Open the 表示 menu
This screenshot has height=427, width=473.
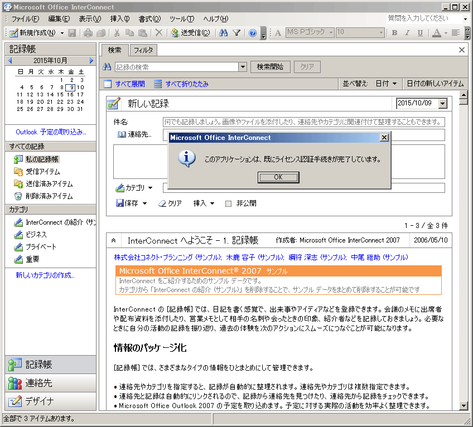(x=90, y=19)
